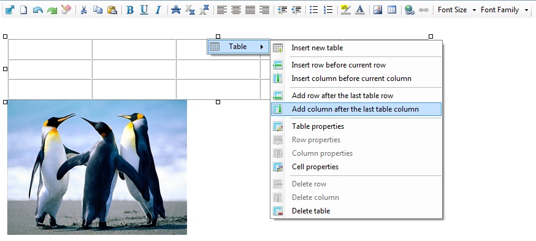
Task: Open Table properties
Action: (356, 126)
